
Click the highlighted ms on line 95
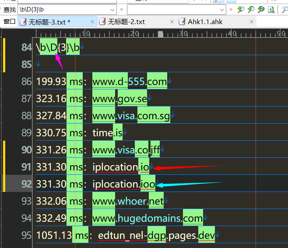pyautogui.click(x=82, y=235)
